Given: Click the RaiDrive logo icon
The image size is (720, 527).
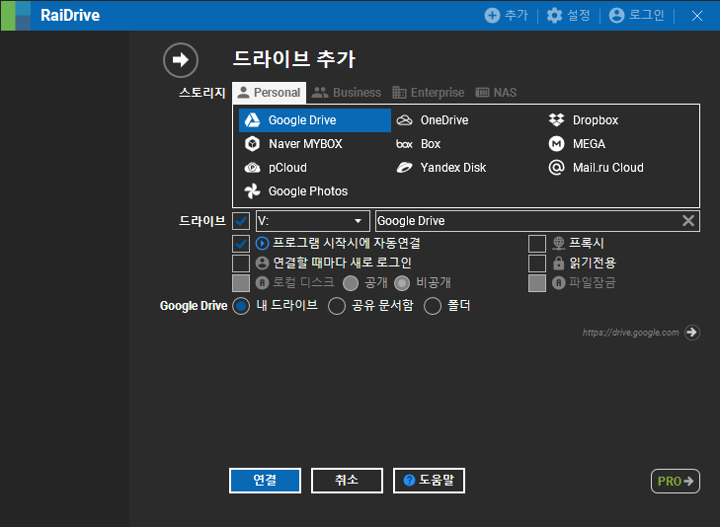Looking at the screenshot, I should click(x=16, y=16).
